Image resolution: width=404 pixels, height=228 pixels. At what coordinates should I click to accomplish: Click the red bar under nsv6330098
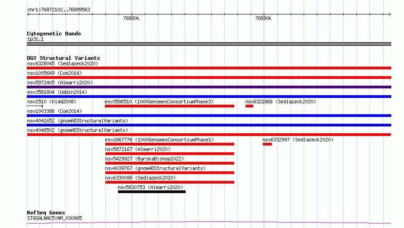tap(170, 182)
